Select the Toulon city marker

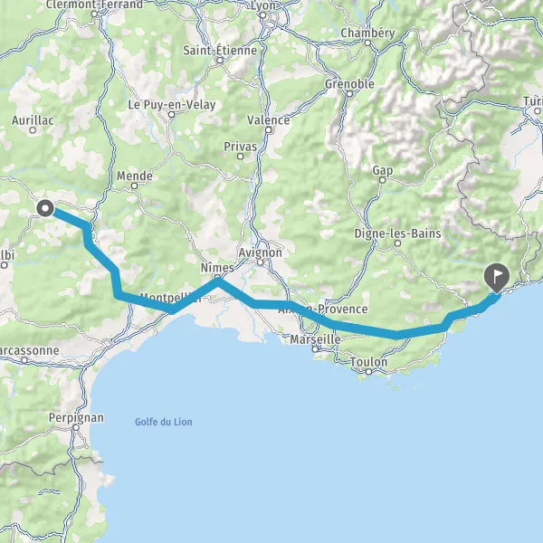369,372
